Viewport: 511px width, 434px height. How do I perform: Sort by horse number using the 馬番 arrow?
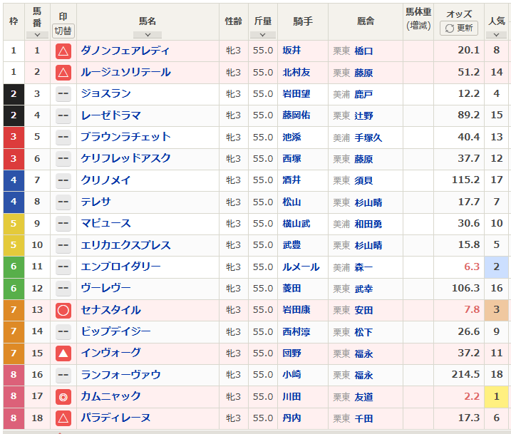(x=37, y=34)
